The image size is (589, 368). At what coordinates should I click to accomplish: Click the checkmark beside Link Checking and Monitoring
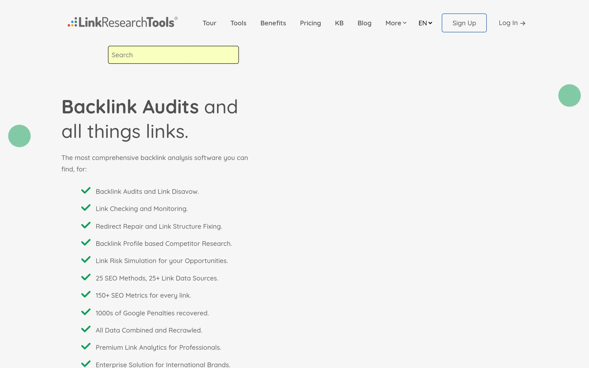[86, 208]
